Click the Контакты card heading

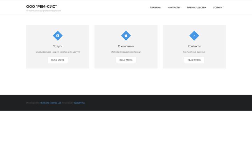point(194,46)
